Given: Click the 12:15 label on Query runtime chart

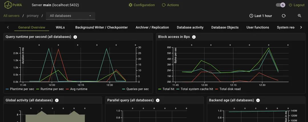Looking at the screenshot, I should [x=81, y=85].
